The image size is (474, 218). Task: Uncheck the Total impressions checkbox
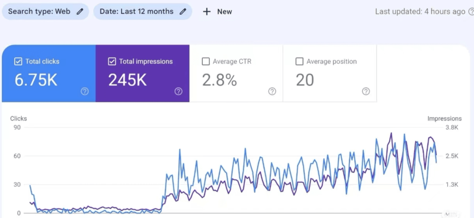[x=112, y=61]
